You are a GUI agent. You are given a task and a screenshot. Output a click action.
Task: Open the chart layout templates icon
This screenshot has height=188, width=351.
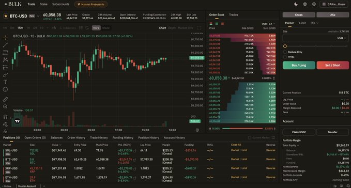(x=81, y=28)
